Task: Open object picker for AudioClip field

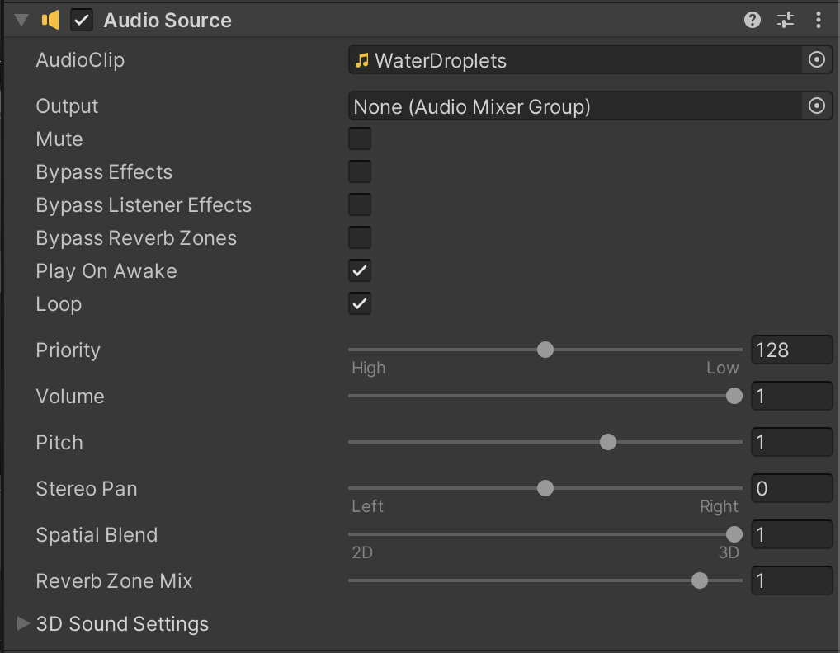Action: pos(816,60)
